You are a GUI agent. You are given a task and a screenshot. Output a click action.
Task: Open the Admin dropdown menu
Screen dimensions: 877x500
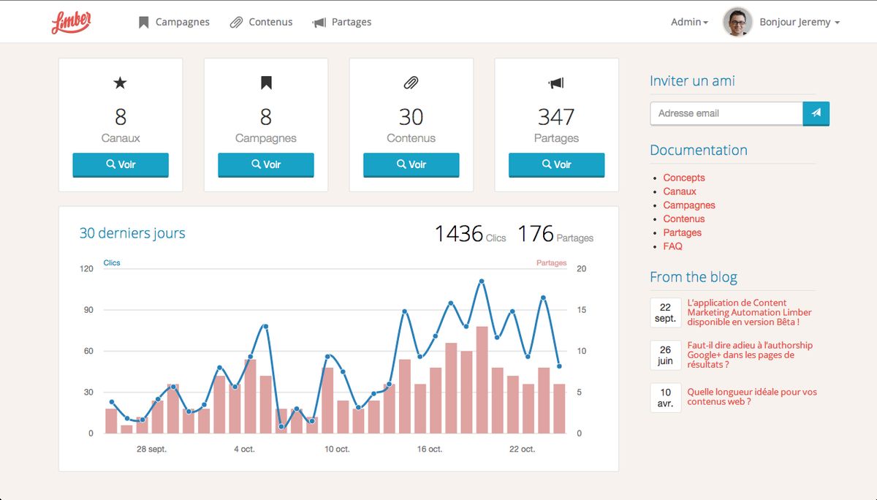pyautogui.click(x=688, y=22)
